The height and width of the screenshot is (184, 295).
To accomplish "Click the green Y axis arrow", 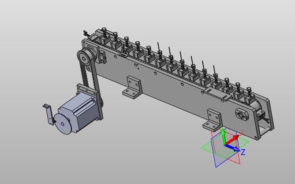I will pyautogui.click(x=223, y=136).
